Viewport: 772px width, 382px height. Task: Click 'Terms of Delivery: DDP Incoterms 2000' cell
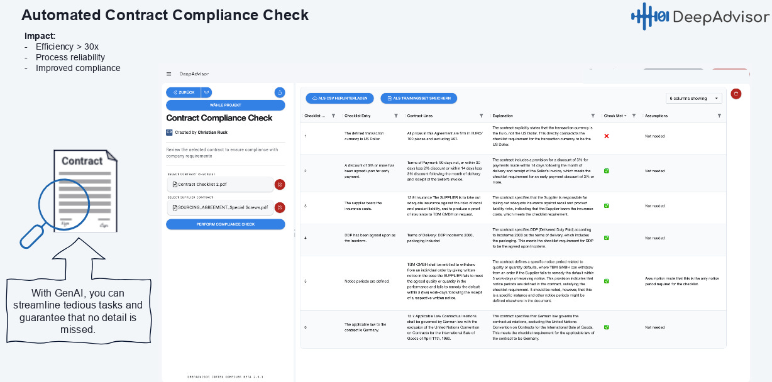coord(440,237)
